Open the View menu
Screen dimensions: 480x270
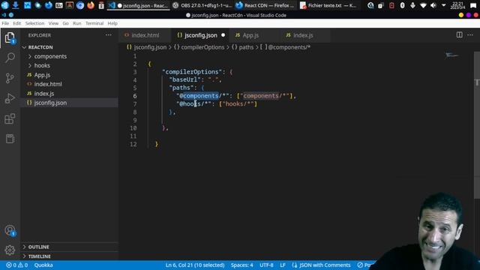click(x=53, y=23)
